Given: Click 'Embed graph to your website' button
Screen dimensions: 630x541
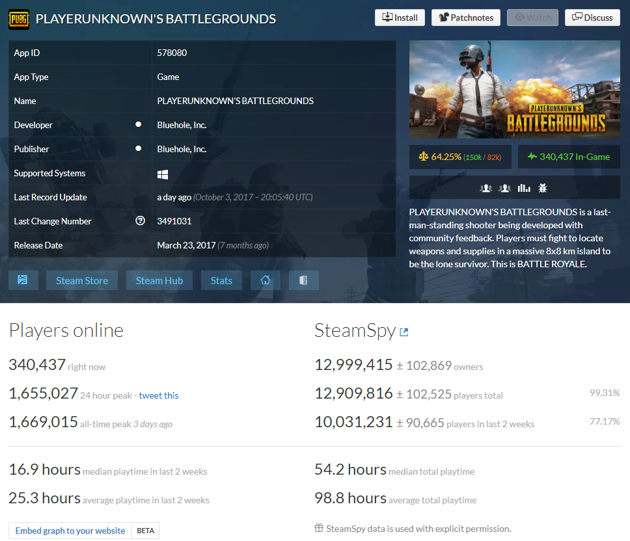Looking at the screenshot, I should click(70, 531).
